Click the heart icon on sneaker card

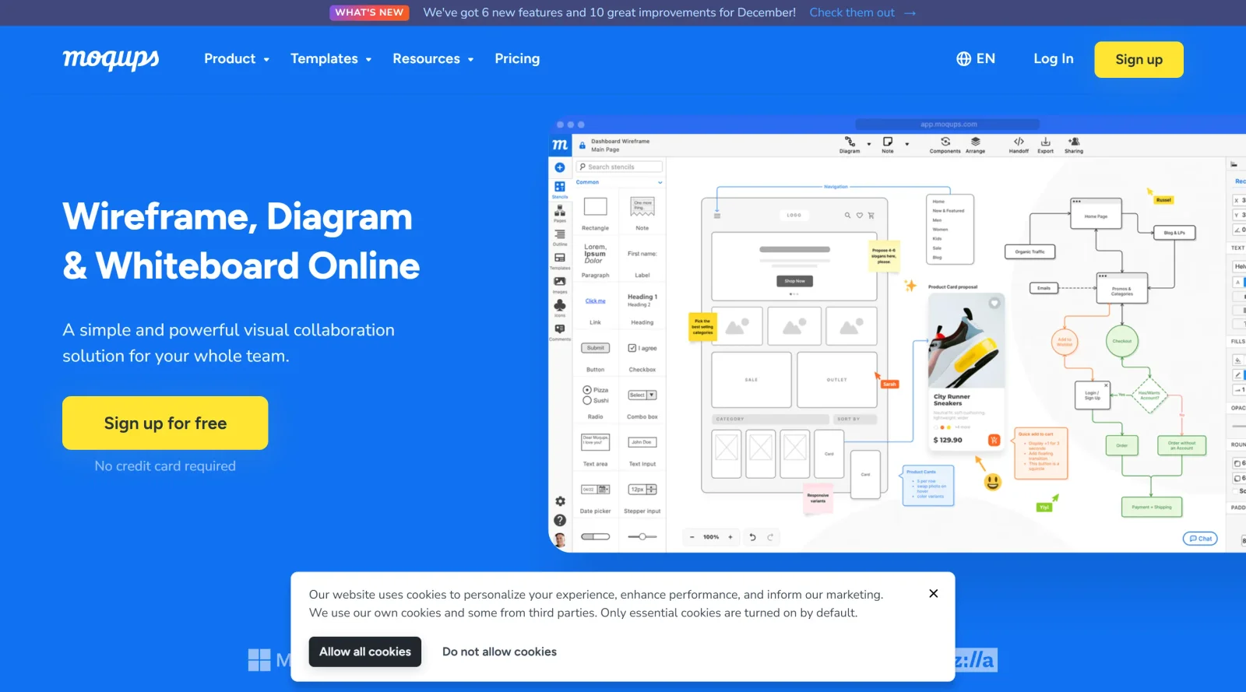994,303
